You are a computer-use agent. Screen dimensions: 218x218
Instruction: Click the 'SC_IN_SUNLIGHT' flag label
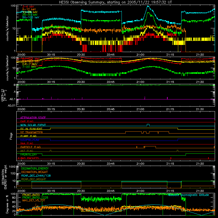tap(31, 129)
